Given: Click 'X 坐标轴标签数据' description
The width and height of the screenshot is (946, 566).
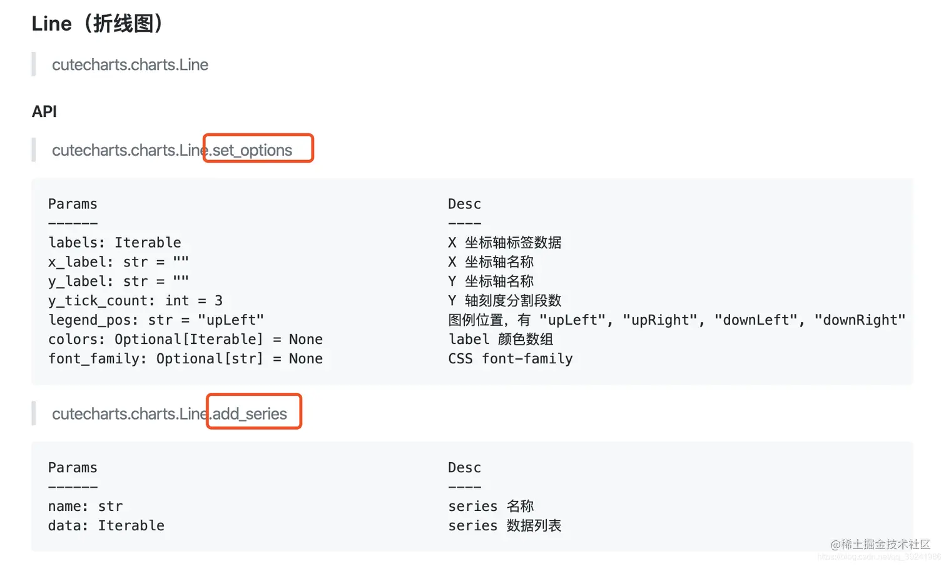Looking at the screenshot, I should point(504,243).
